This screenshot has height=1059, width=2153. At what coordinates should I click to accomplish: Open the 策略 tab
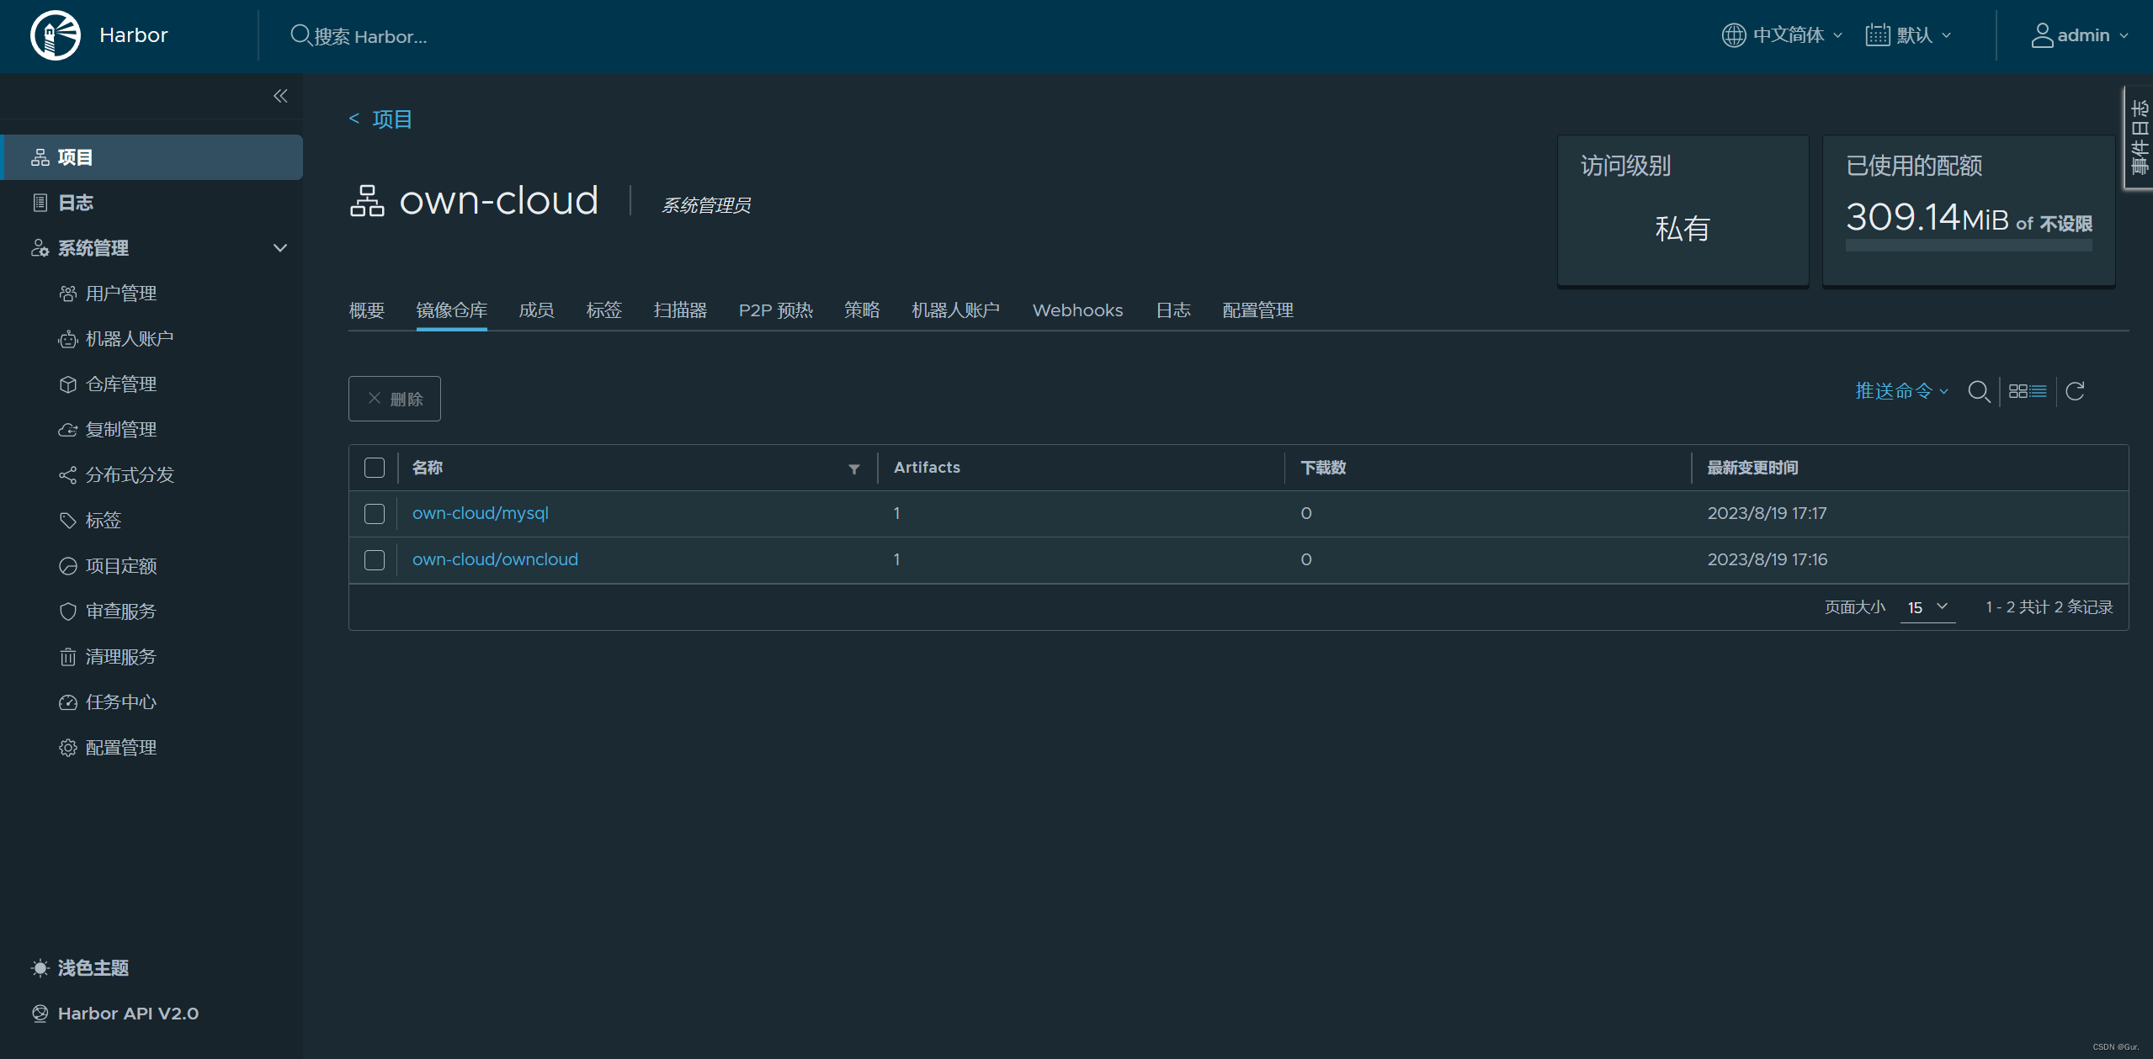(863, 310)
